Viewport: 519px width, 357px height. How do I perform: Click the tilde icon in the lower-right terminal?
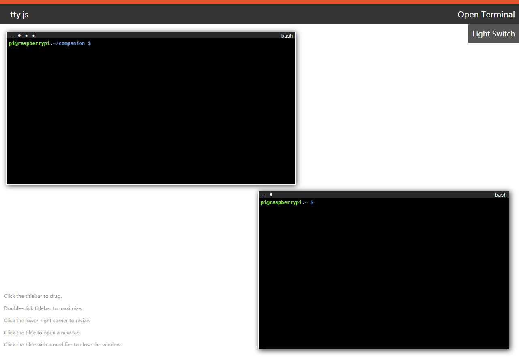click(264, 195)
